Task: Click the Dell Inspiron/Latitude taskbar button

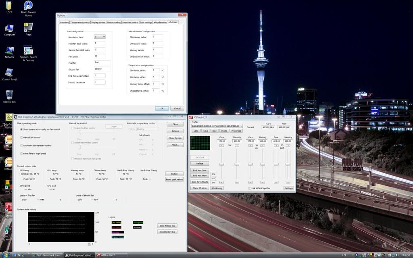Action: coord(79,255)
